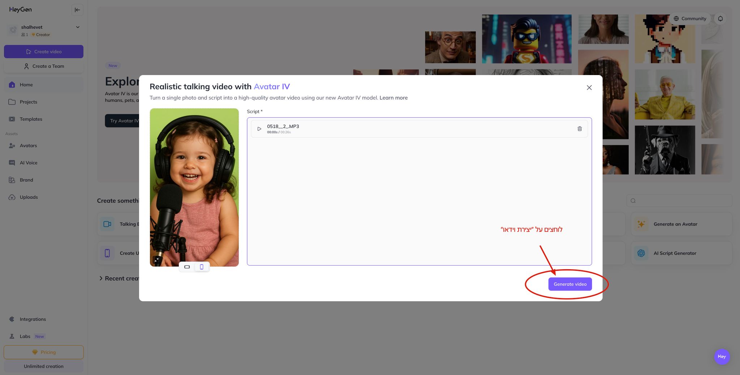Open the Hey chat assistant bubble
Viewport: 740px width, 375px height.
(x=722, y=357)
